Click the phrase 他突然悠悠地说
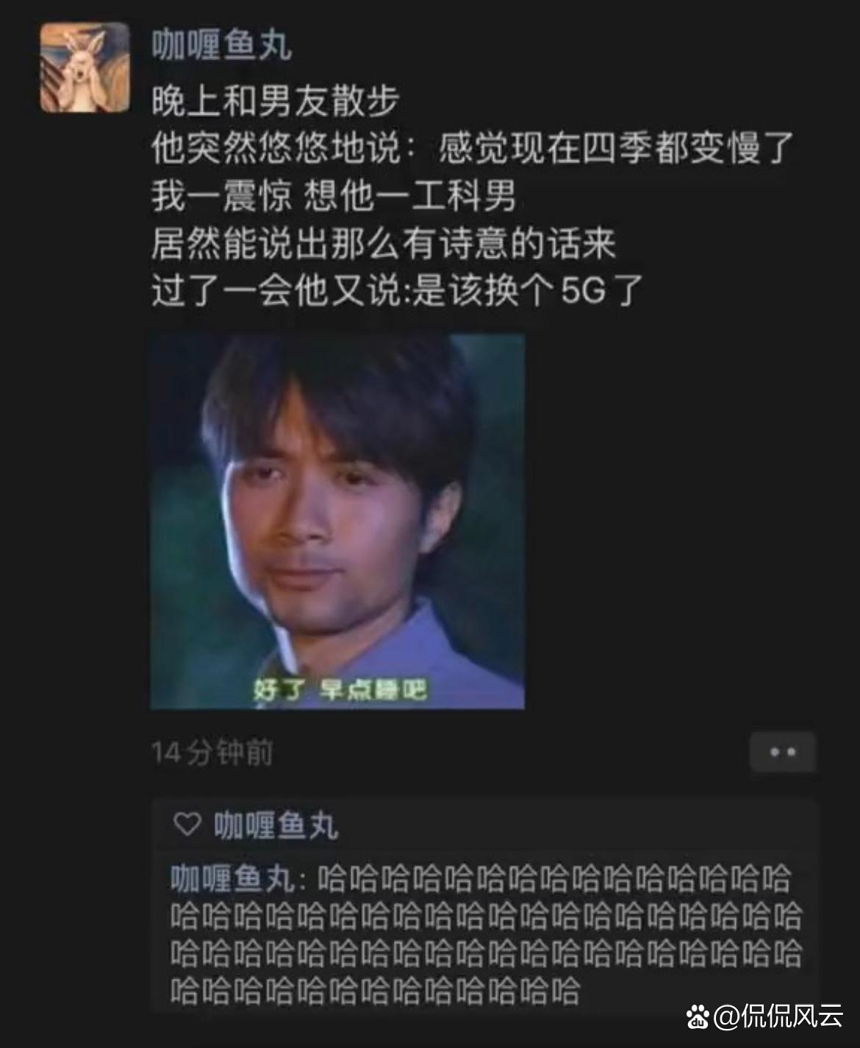Viewport: 860px width, 1048px height. [x=276, y=148]
